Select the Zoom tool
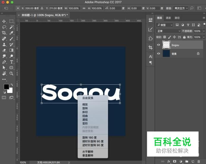The width and height of the screenshot is (206, 164). [11, 73]
